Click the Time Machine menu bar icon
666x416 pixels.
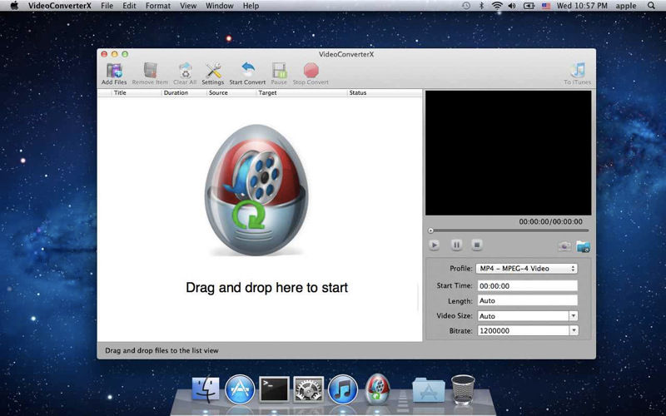click(466, 6)
